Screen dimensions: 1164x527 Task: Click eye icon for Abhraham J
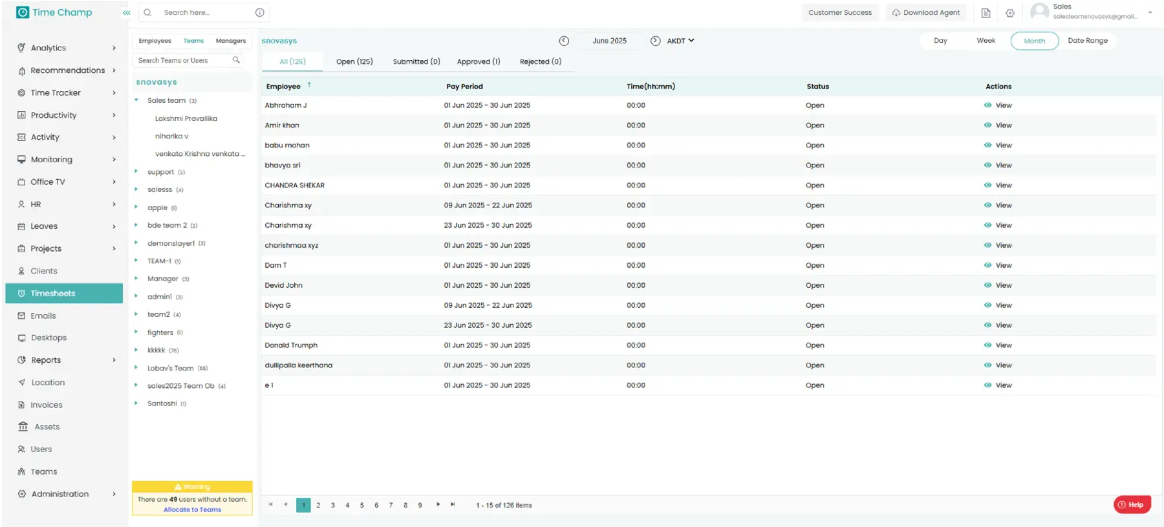(987, 105)
